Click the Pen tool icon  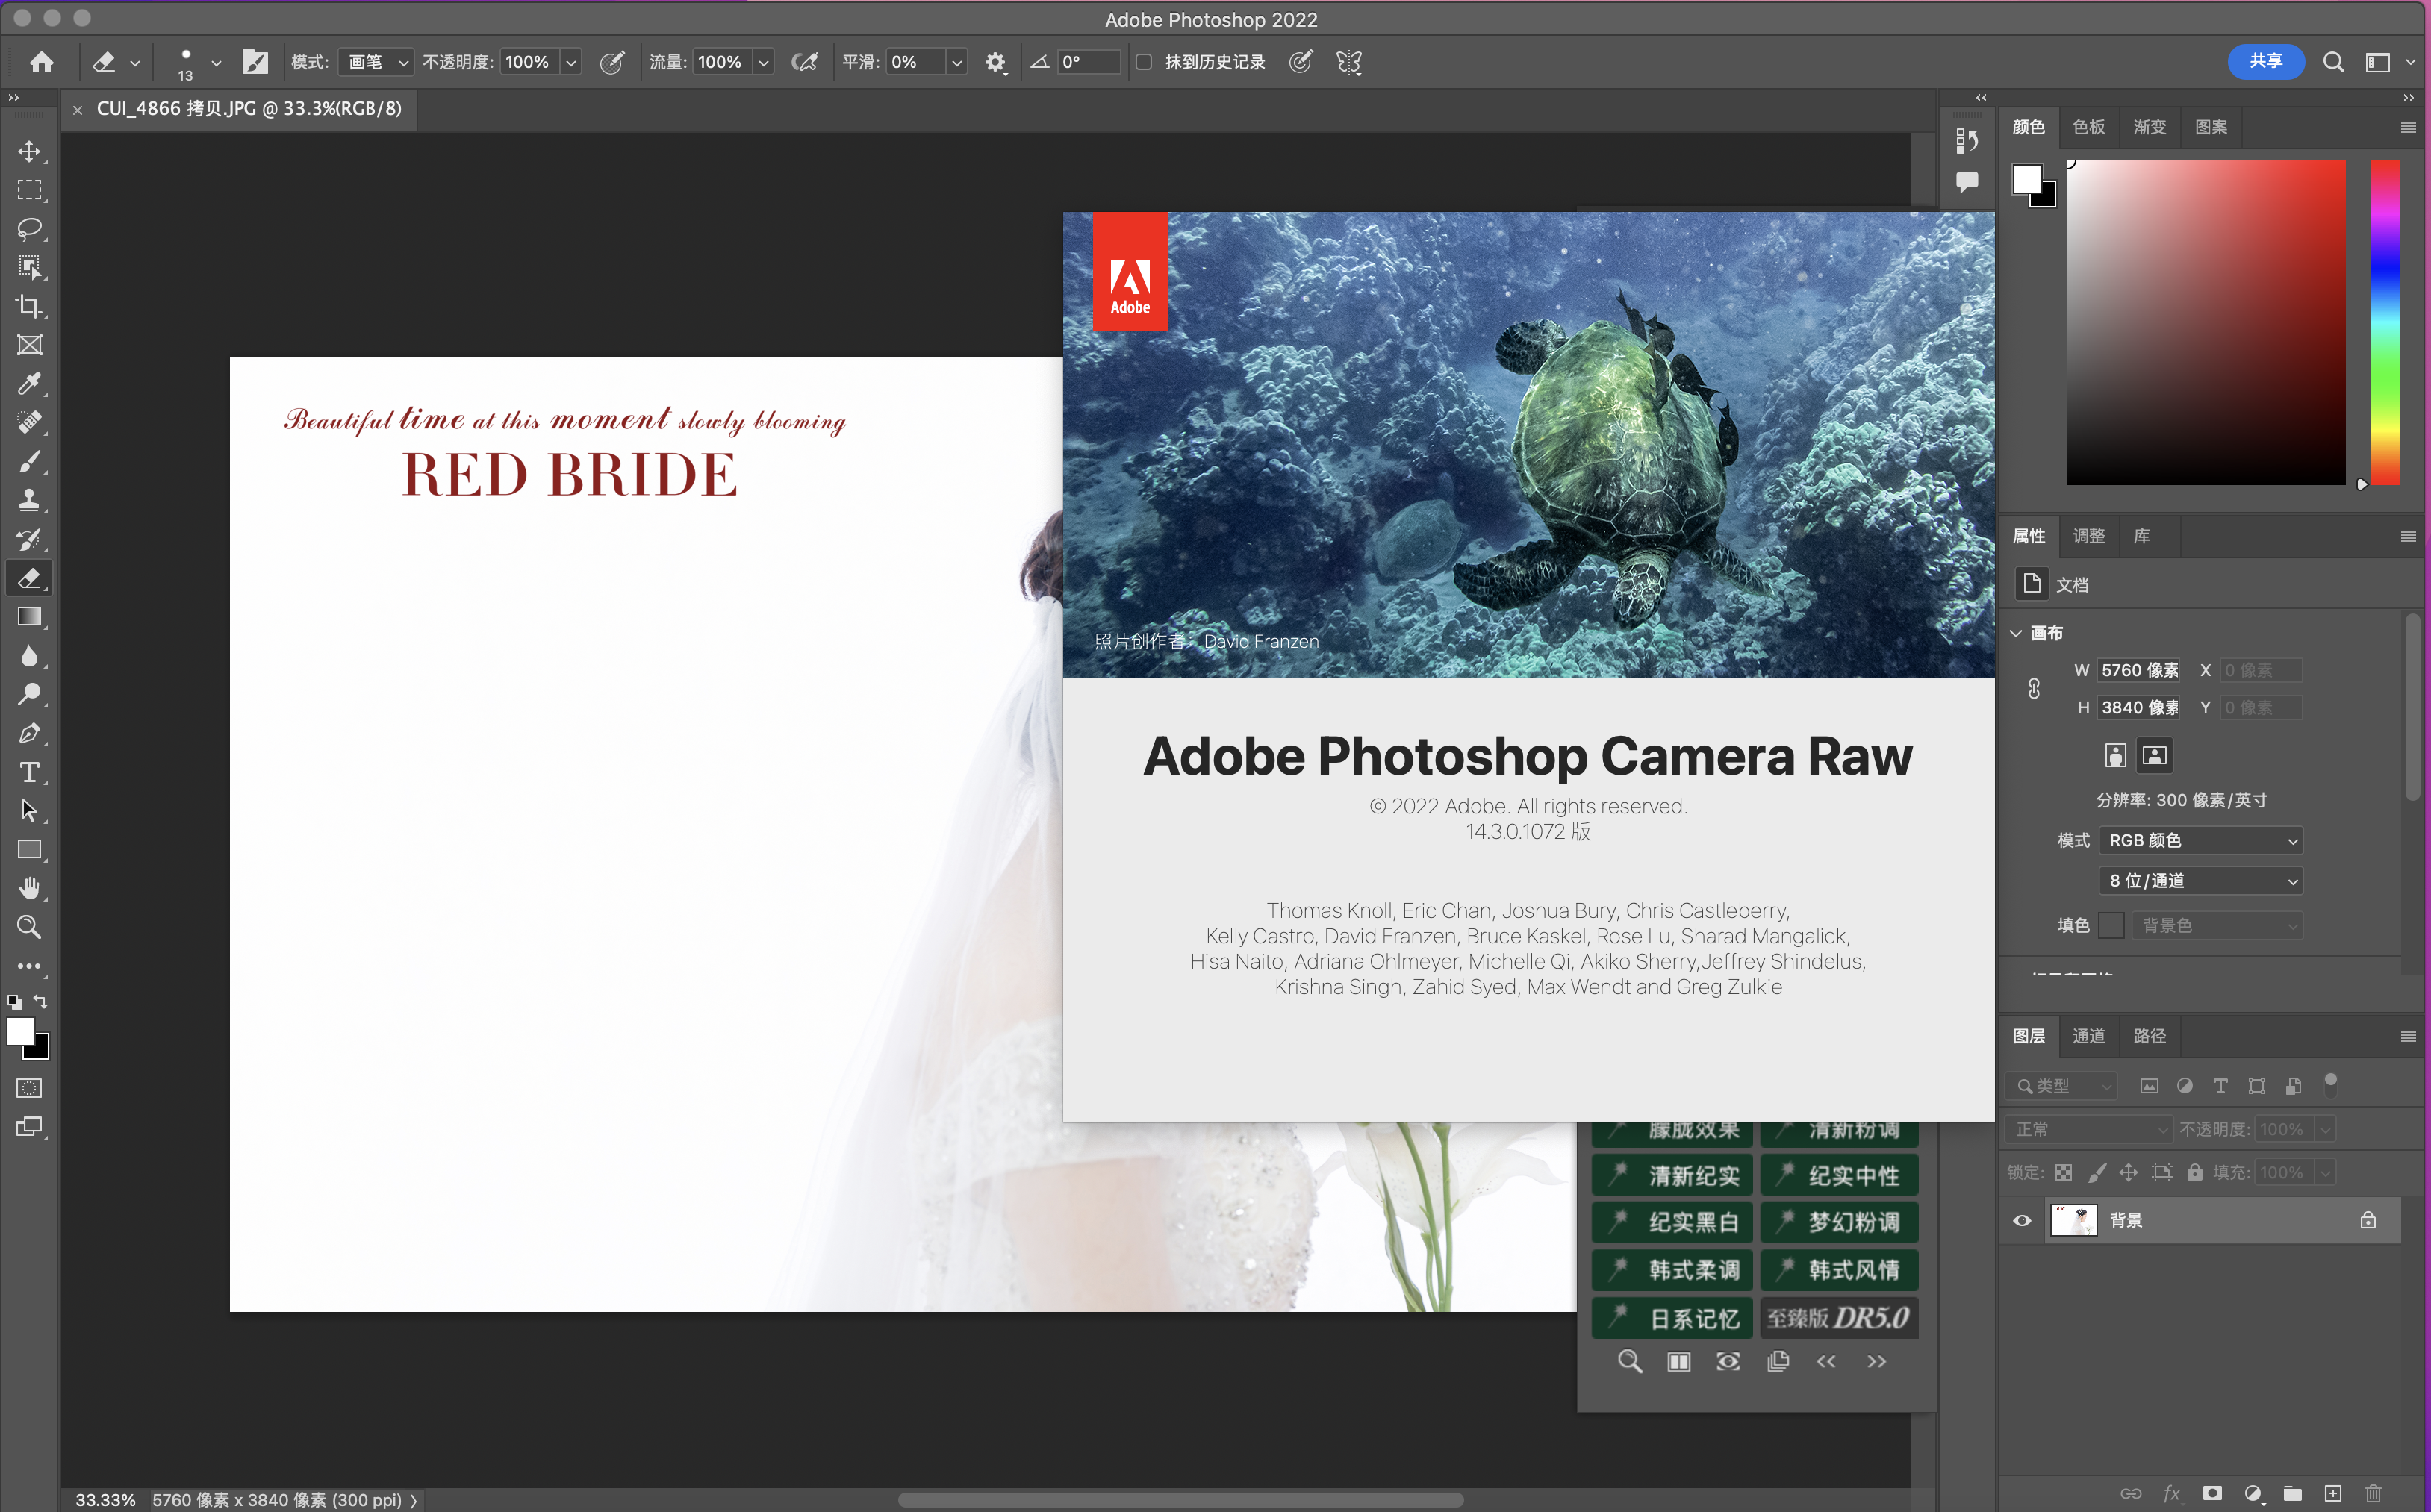29,733
